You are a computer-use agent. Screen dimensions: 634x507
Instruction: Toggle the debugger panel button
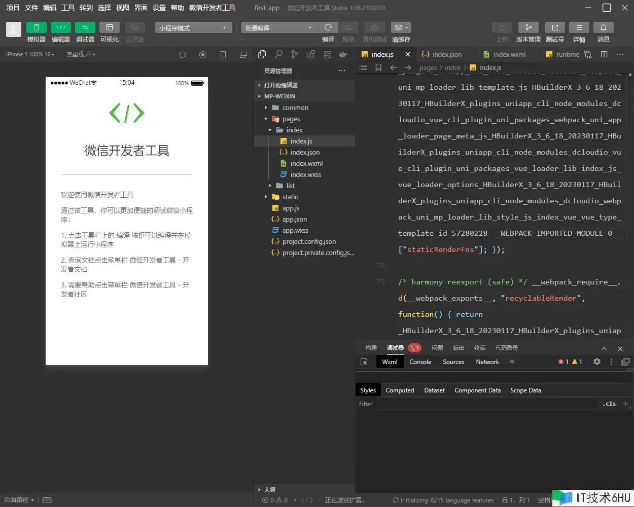pyautogui.click(x=85, y=27)
